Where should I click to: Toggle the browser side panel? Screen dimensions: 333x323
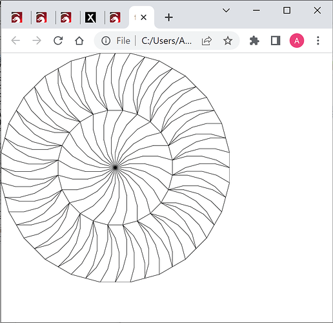coord(276,41)
